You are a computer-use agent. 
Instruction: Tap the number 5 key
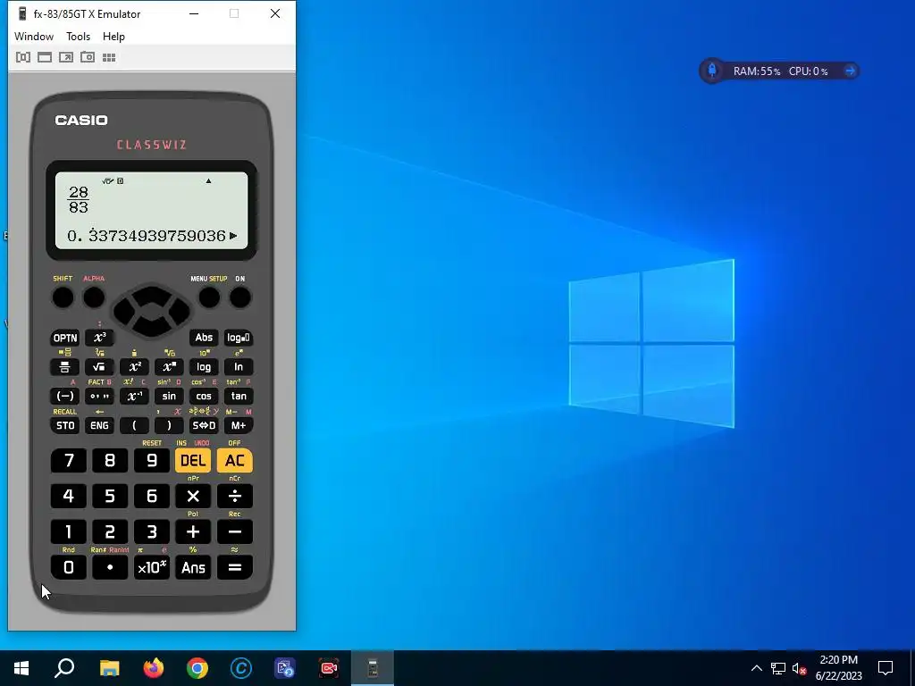[x=110, y=497]
